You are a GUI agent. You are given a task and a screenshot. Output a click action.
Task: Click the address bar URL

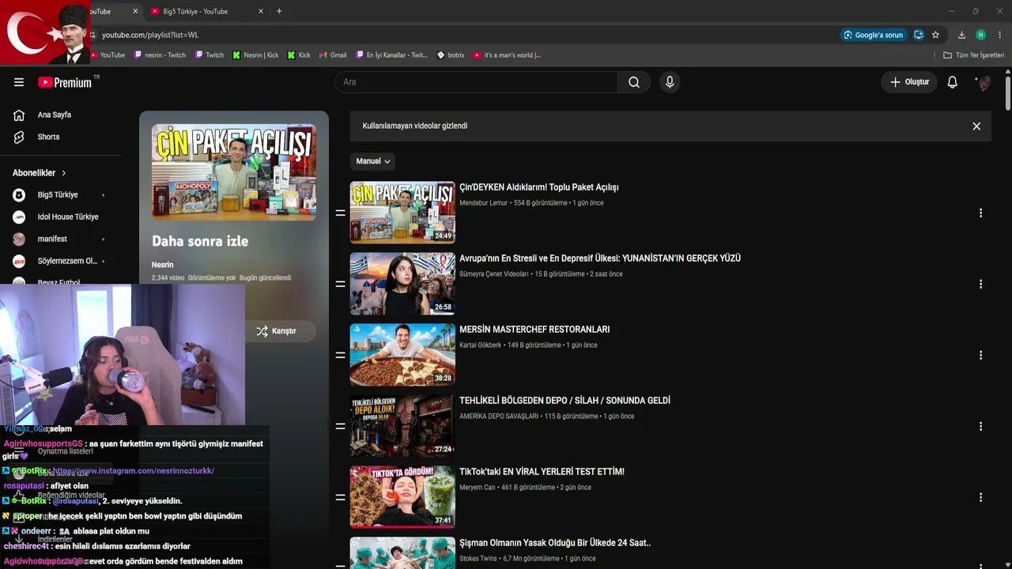point(150,35)
